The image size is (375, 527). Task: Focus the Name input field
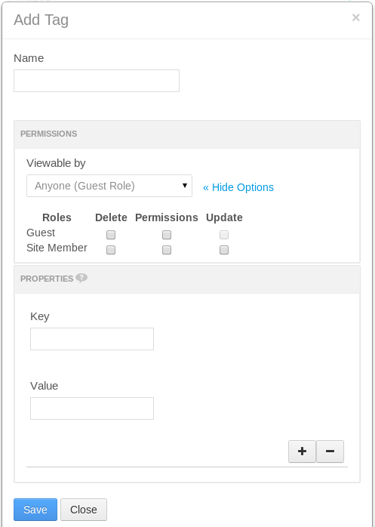click(x=97, y=81)
